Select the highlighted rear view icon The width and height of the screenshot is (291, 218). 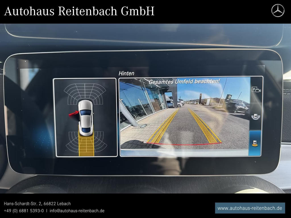(x=255, y=143)
